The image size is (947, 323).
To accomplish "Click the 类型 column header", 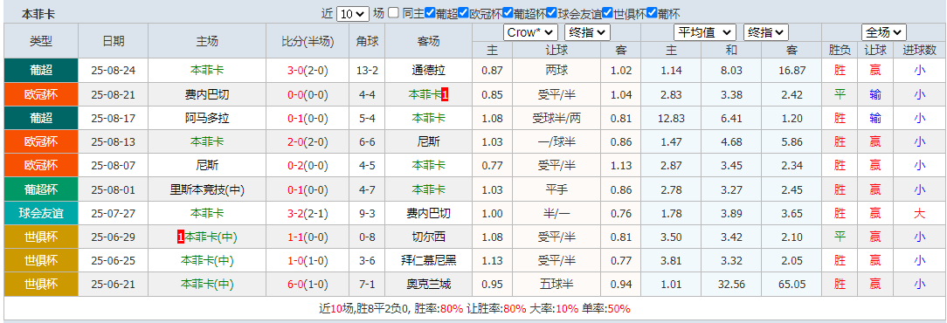I will coord(41,41).
